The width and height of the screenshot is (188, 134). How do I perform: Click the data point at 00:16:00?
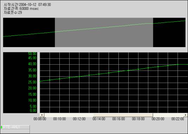119,71
